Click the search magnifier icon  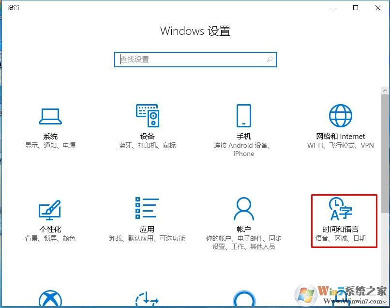(x=270, y=60)
